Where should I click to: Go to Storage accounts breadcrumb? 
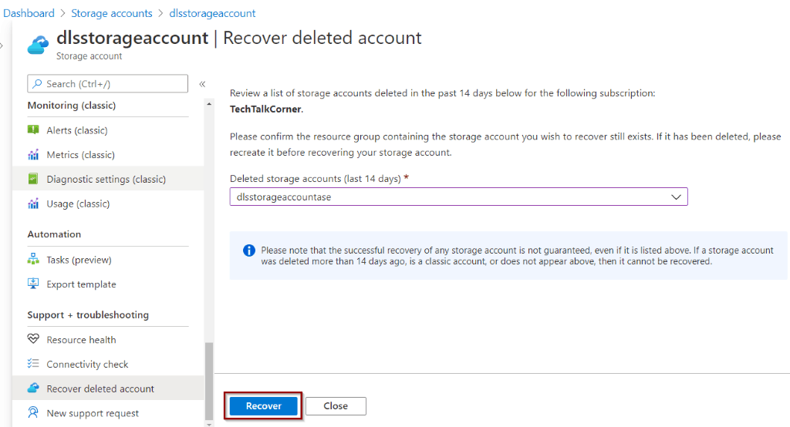[111, 13]
